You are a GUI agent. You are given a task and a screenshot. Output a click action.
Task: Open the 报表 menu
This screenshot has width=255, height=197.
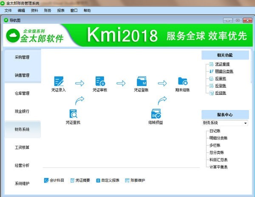point(61,11)
